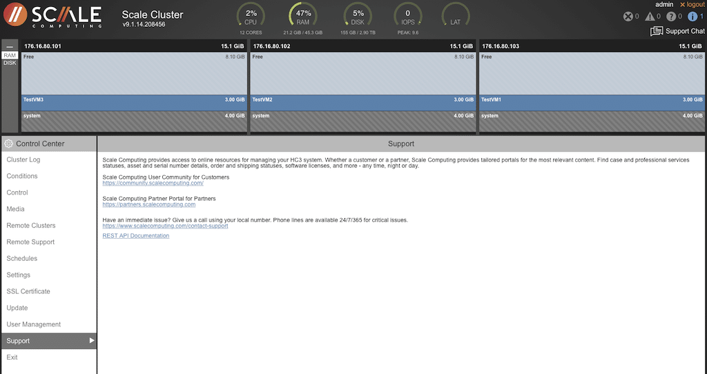This screenshot has width=707, height=374.
Task: Show warning conditions triangle icon
Action: tap(650, 17)
